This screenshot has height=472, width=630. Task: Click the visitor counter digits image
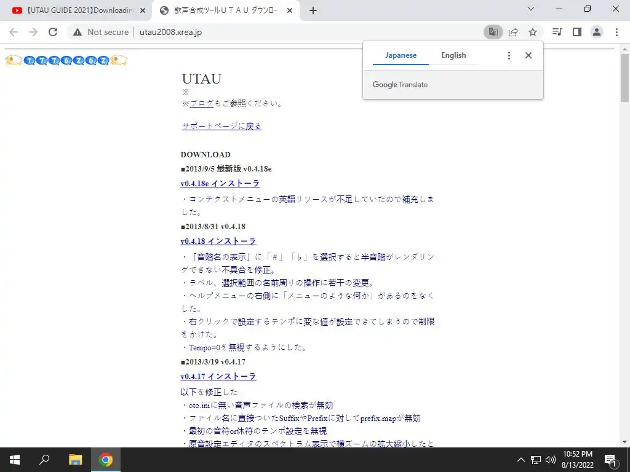click(x=66, y=60)
